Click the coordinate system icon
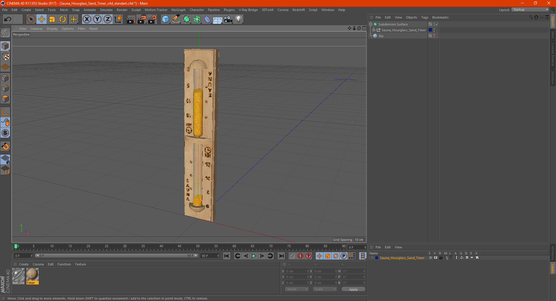 [x=118, y=19]
